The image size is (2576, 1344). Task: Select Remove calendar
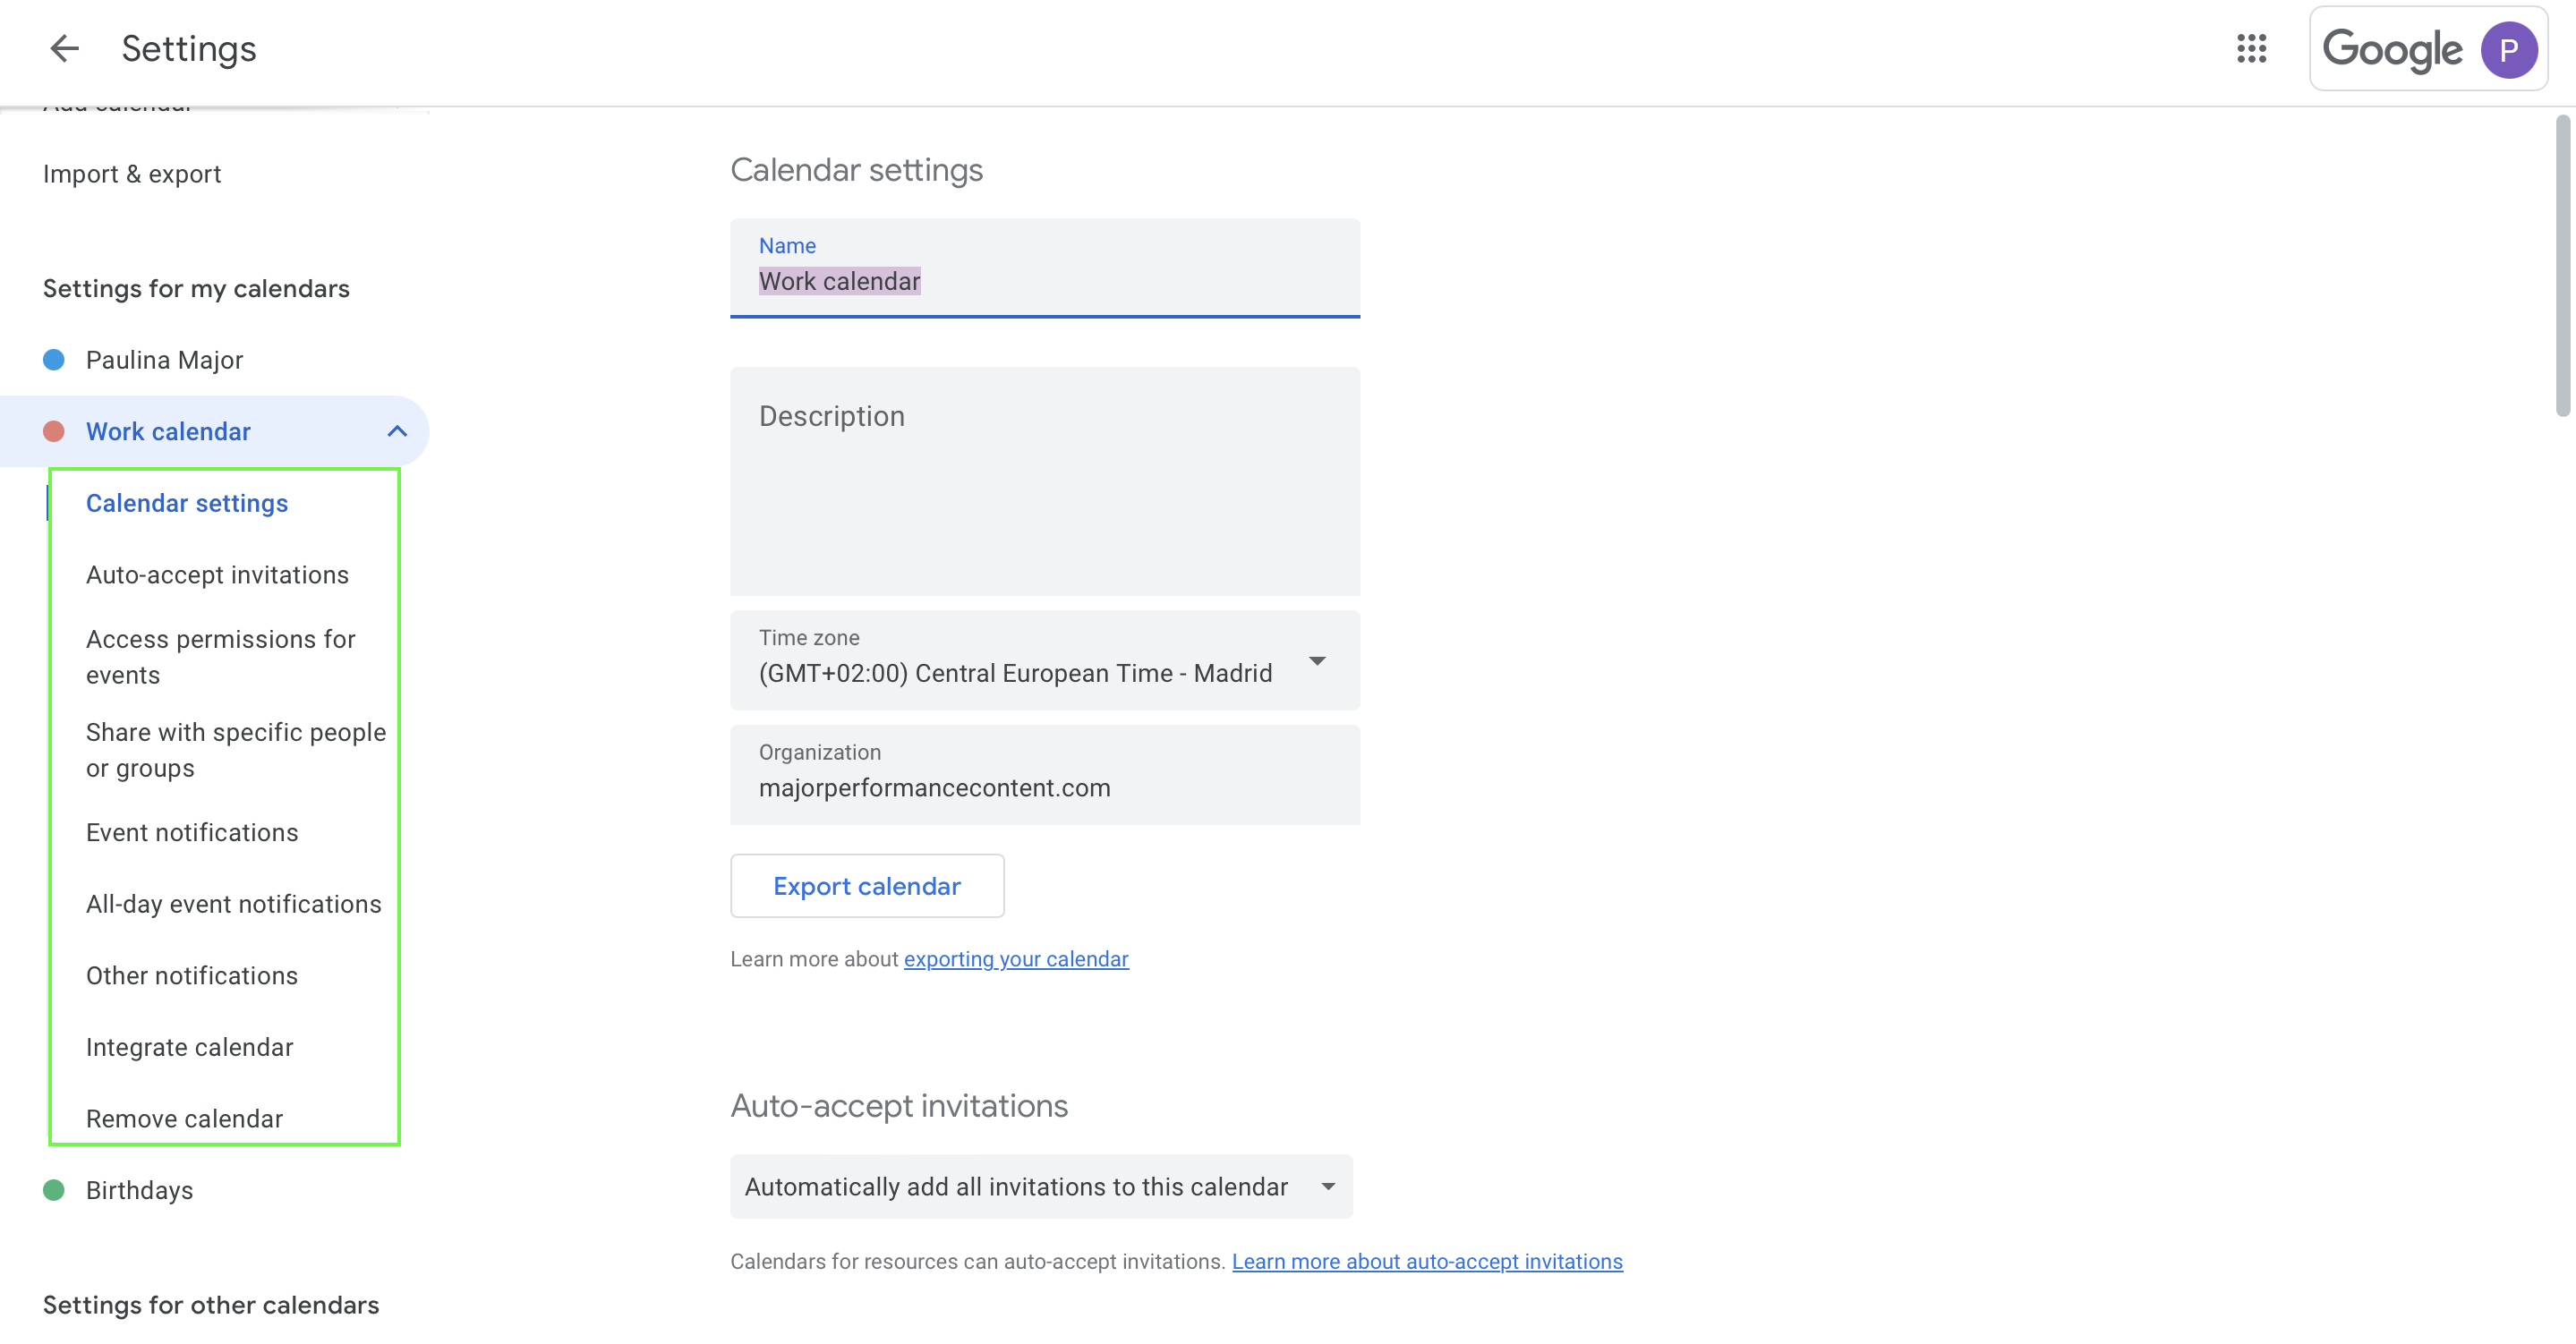184,1118
